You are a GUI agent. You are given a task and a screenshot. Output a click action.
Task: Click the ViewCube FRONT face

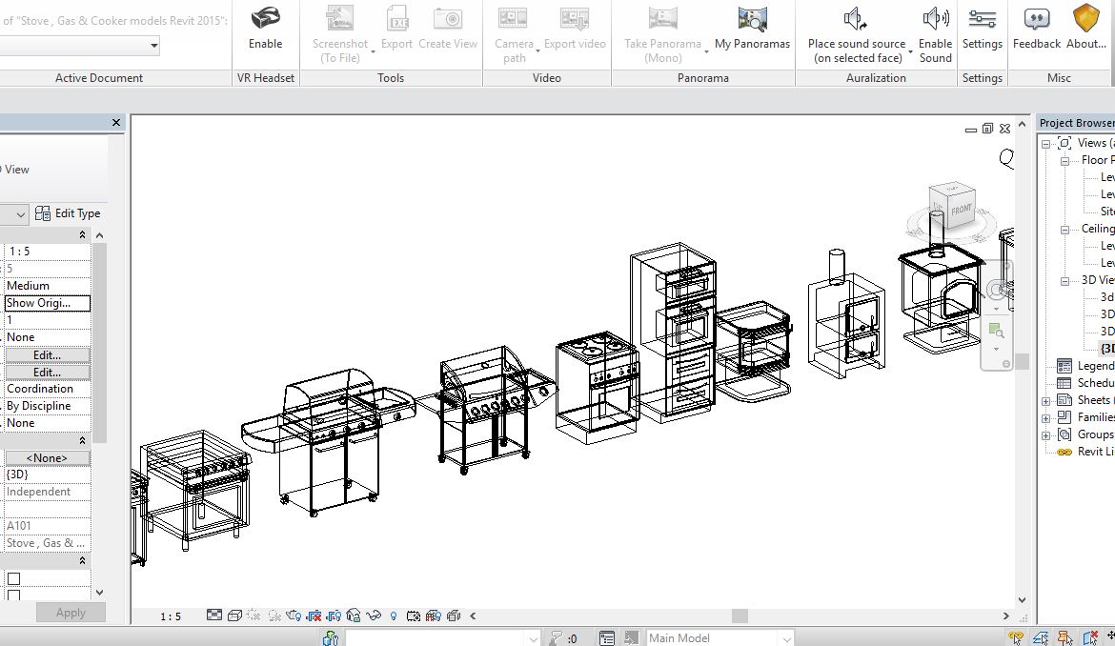tap(961, 209)
